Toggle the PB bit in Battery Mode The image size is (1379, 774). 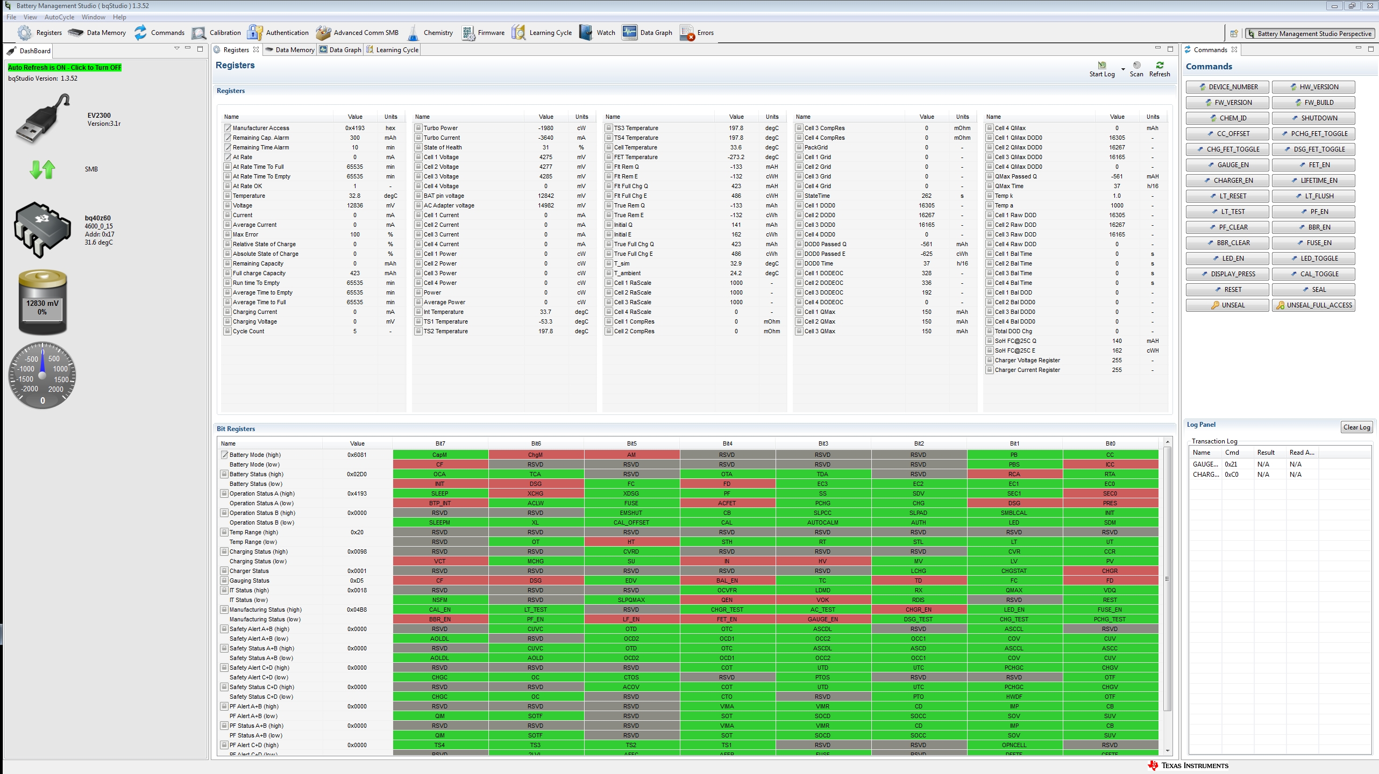click(1014, 455)
